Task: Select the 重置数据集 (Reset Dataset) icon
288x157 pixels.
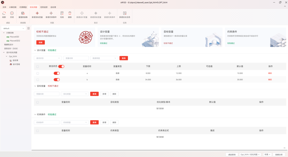Action: click(x=23, y=15)
